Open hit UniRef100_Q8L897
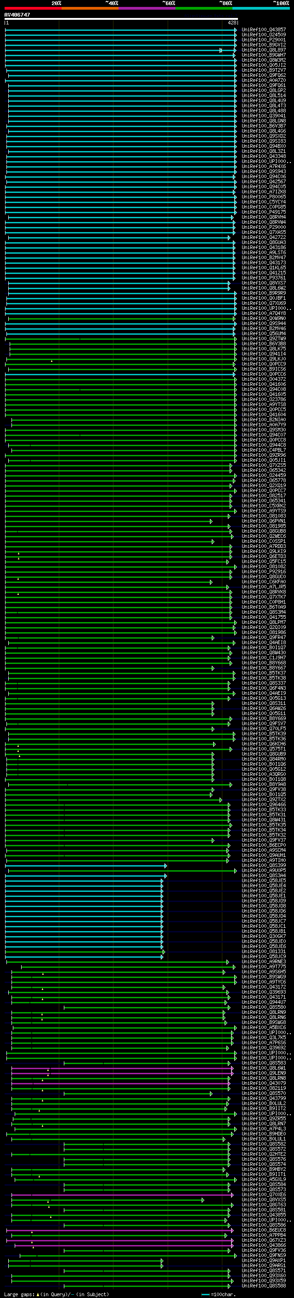 tap(263, 50)
